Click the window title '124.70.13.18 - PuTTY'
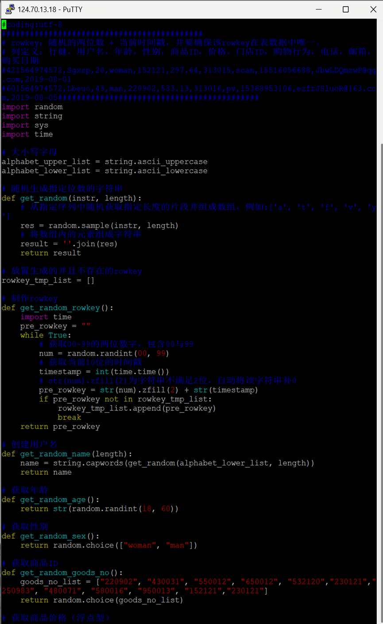Viewport: 383px width, 624px height. point(50,9)
